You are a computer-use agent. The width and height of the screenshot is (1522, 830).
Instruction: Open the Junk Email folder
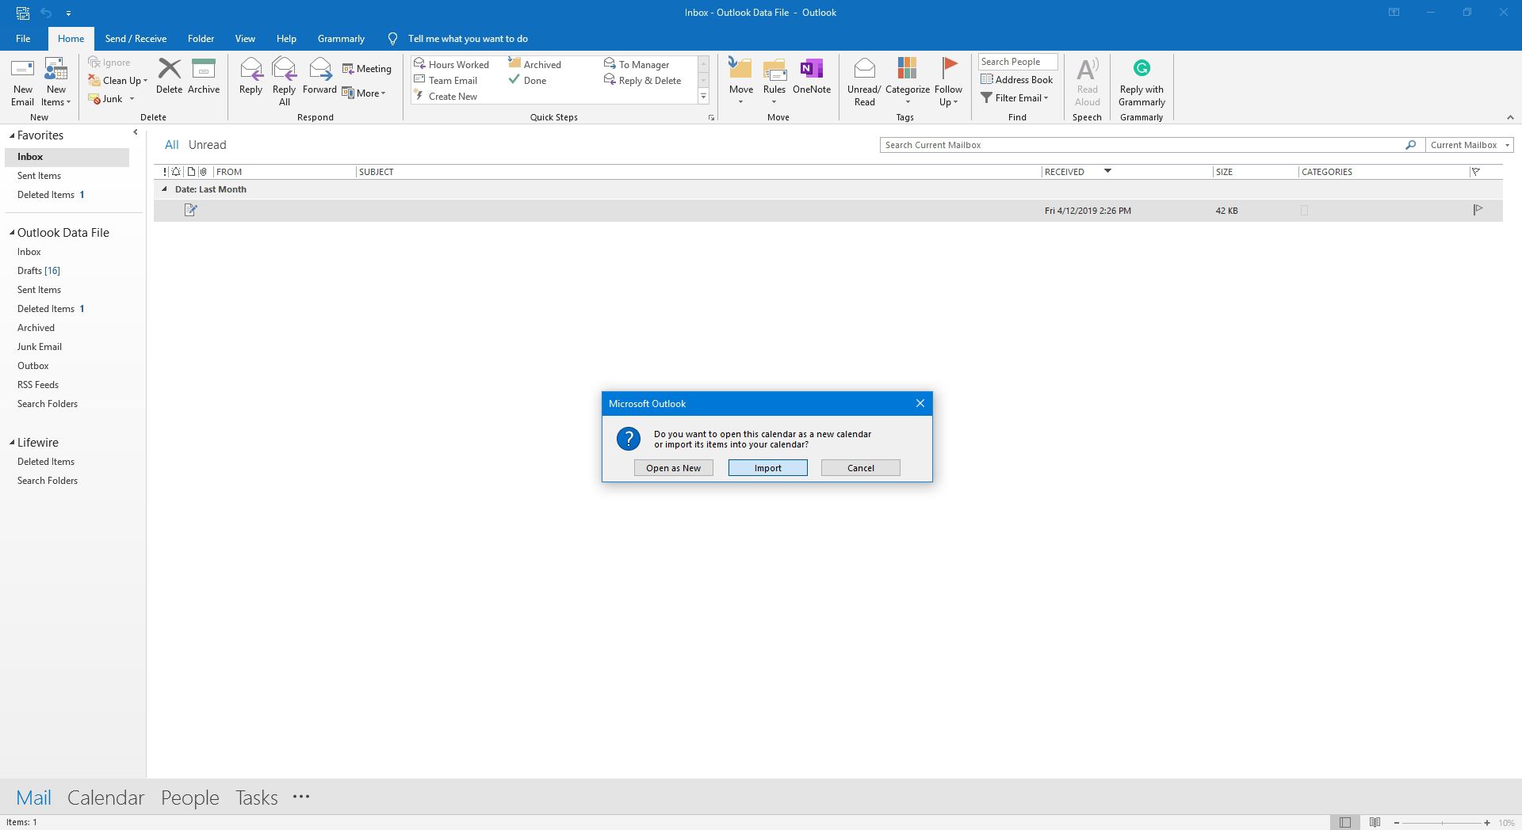(40, 347)
